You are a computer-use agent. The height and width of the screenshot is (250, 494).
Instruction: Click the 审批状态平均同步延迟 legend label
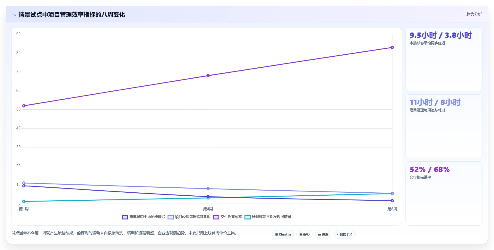point(147,217)
